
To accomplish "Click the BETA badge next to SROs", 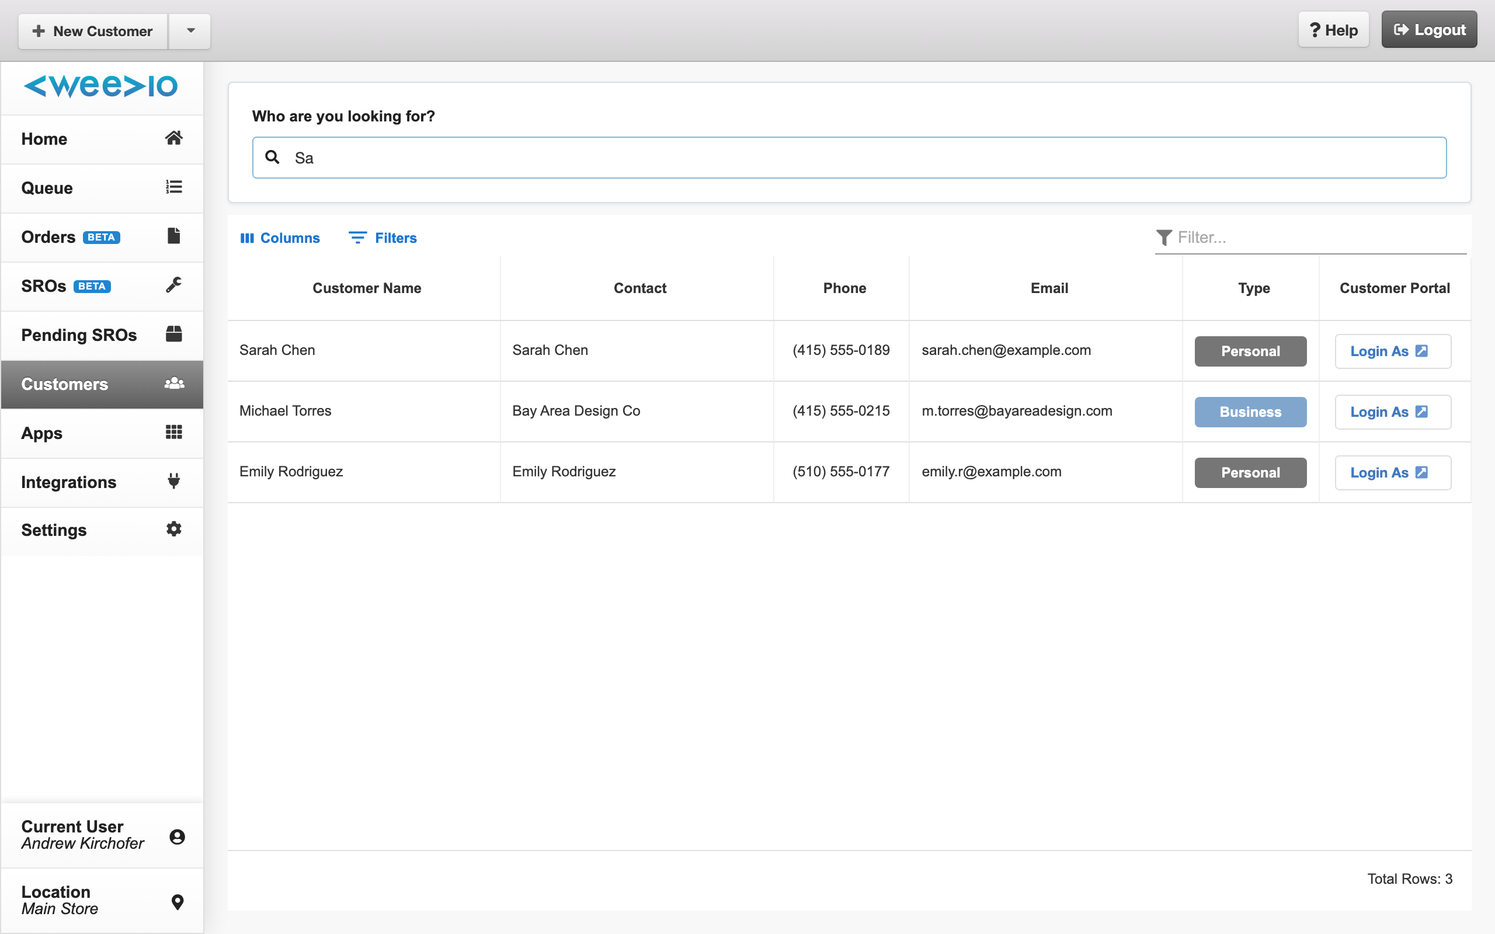I will (x=92, y=286).
